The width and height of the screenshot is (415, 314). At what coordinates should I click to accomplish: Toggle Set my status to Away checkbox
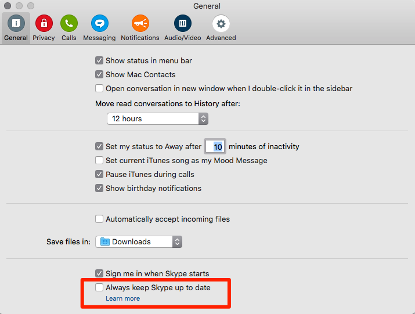click(x=99, y=146)
